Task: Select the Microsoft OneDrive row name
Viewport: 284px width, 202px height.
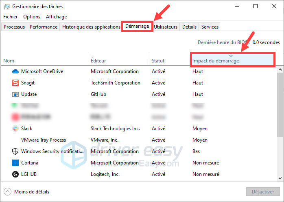Action: tap(42, 71)
